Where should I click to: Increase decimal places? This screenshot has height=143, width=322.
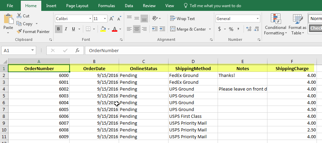point(249,29)
